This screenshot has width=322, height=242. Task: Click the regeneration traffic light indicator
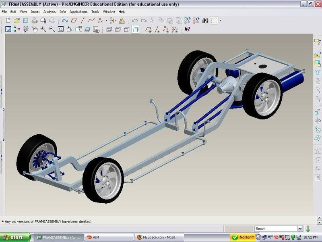(308, 229)
